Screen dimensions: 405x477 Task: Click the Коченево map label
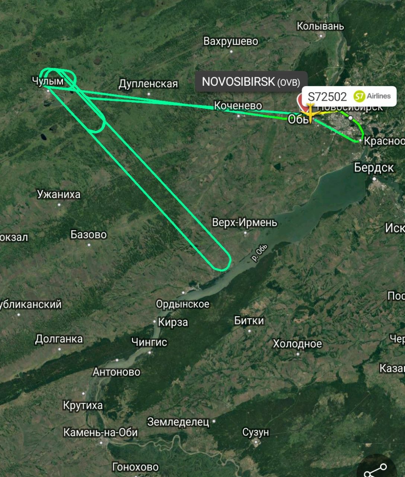point(238,106)
